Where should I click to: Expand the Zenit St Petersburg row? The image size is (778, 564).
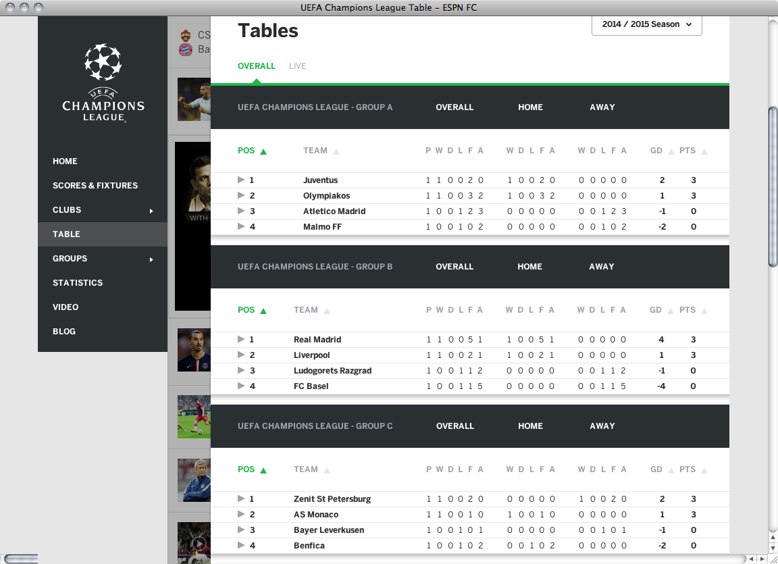pyautogui.click(x=241, y=499)
